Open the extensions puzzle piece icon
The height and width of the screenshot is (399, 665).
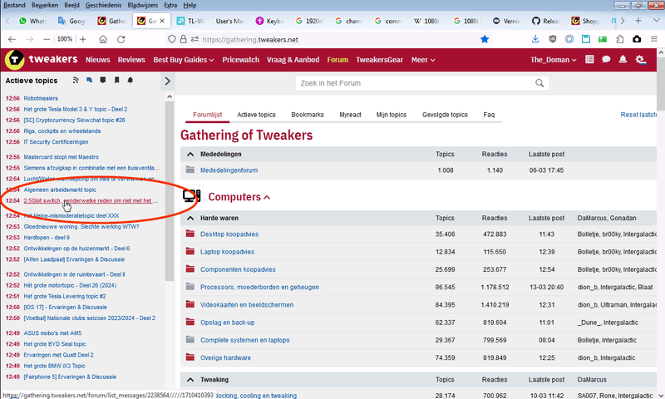tap(619, 39)
